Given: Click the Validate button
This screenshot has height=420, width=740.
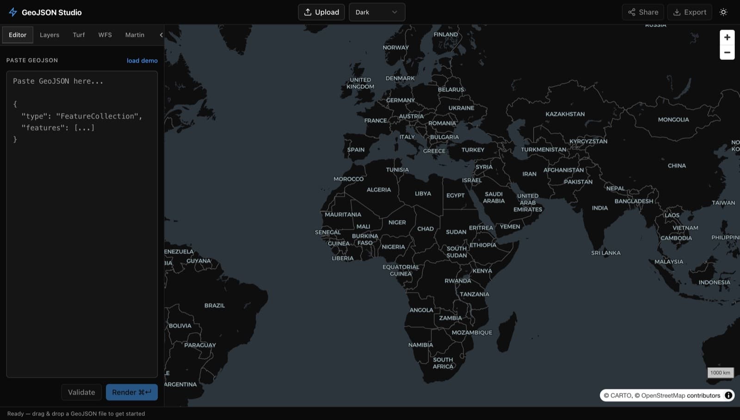Looking at the screenshot, I should [81, 392].
